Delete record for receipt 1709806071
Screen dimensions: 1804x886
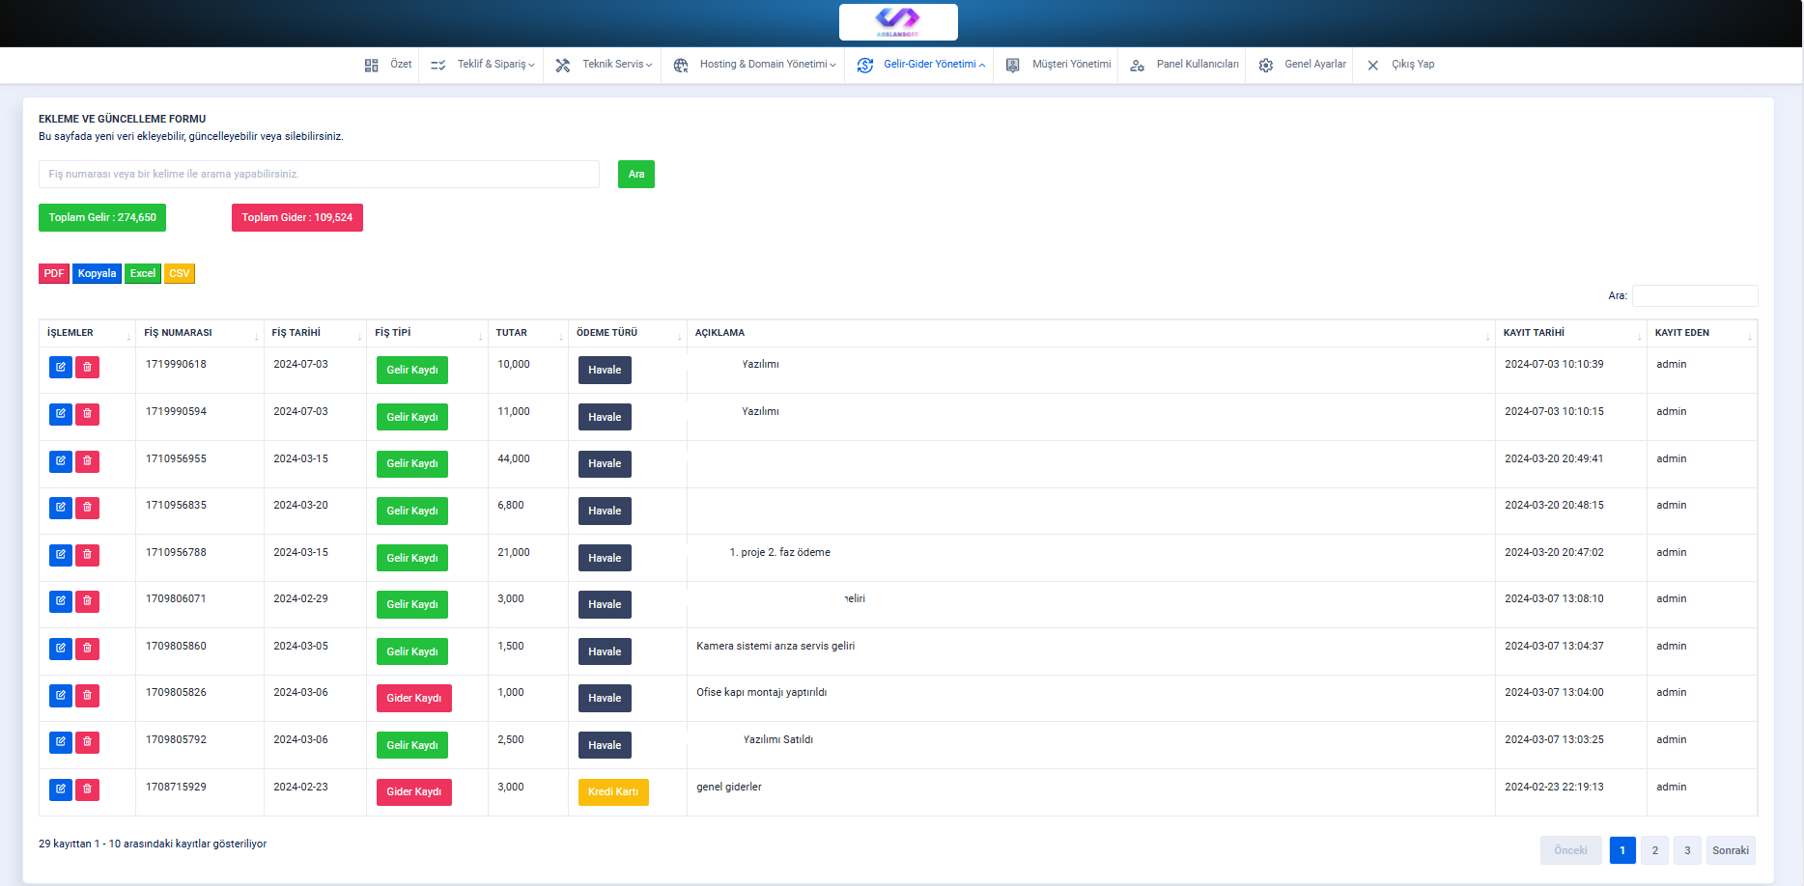pyautogui.click(x=87, y=601)
